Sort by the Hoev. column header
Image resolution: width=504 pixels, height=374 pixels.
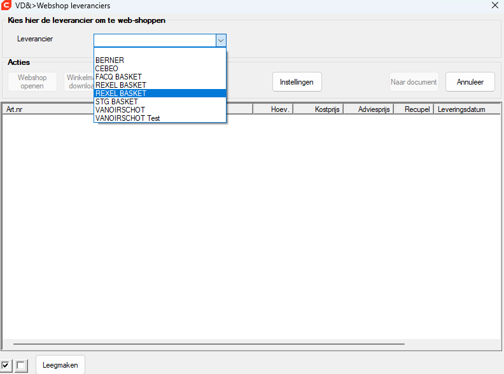click(273, 109)
